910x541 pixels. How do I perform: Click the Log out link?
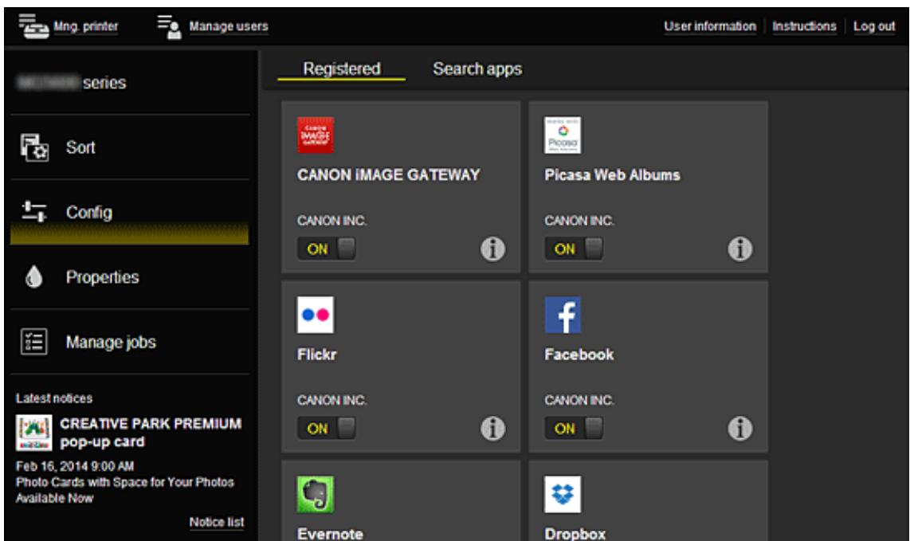click(874, 27)
